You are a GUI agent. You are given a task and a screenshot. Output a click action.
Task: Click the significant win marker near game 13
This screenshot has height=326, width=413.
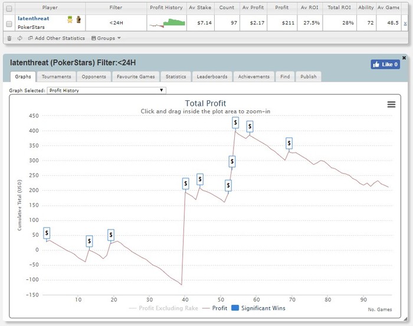89,241
